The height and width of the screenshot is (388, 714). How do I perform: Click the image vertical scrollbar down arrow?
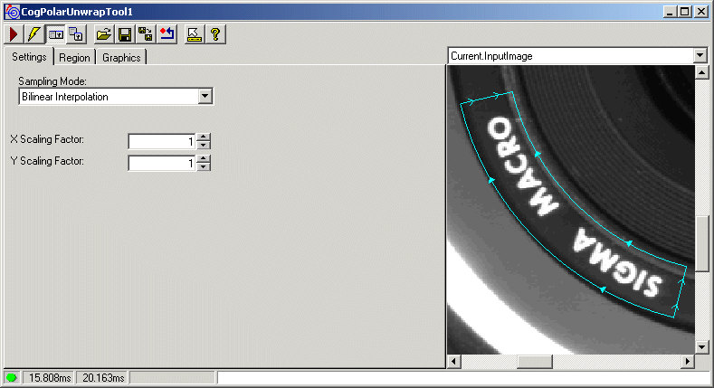pos(701,347)
